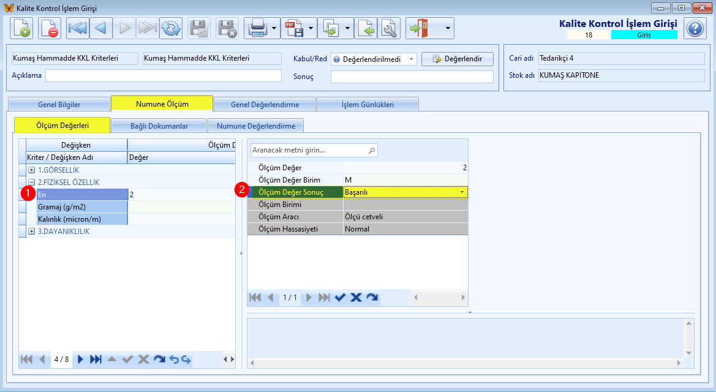
Task: Click the Değer column header
Action: pyautogui.click(x=181, y=157)
